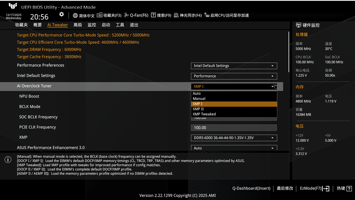The image size is (355, 200).
Task: Open 收藏夹 tab
Action: click(x=21, y=25)
